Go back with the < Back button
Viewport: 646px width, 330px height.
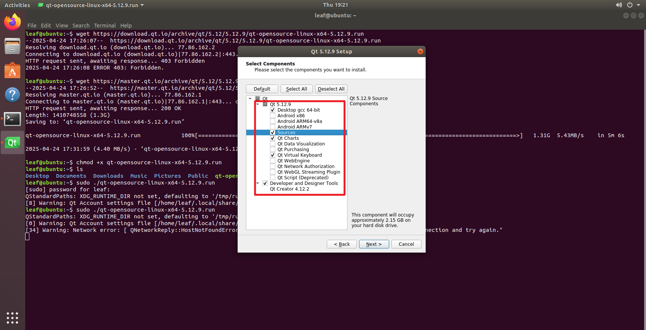tap(342, 244)
